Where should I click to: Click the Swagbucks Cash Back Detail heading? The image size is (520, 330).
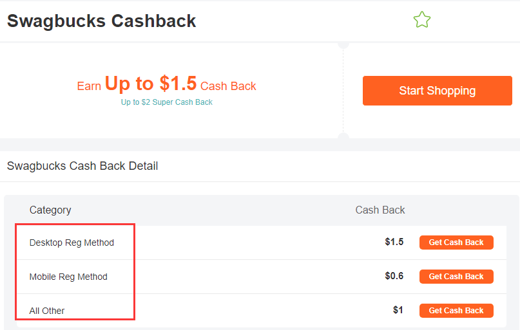coord(82,166)
